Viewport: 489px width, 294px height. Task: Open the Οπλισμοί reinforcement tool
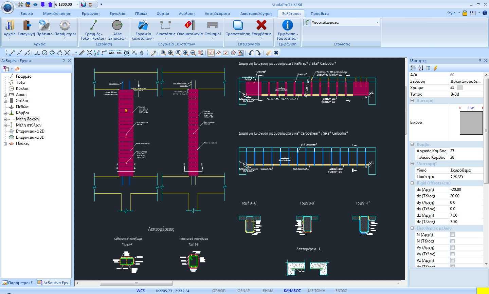click(x=213, y=29)
